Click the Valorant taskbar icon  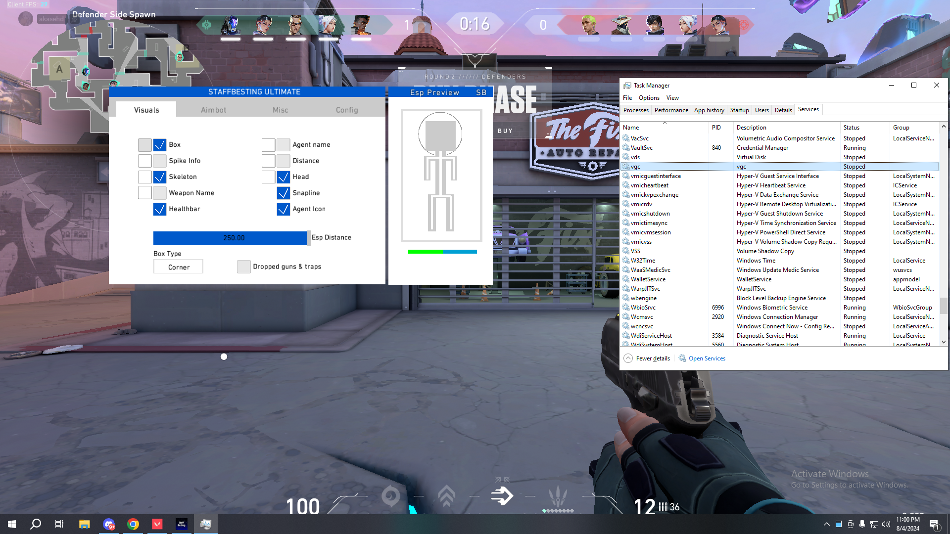(157, 524)
